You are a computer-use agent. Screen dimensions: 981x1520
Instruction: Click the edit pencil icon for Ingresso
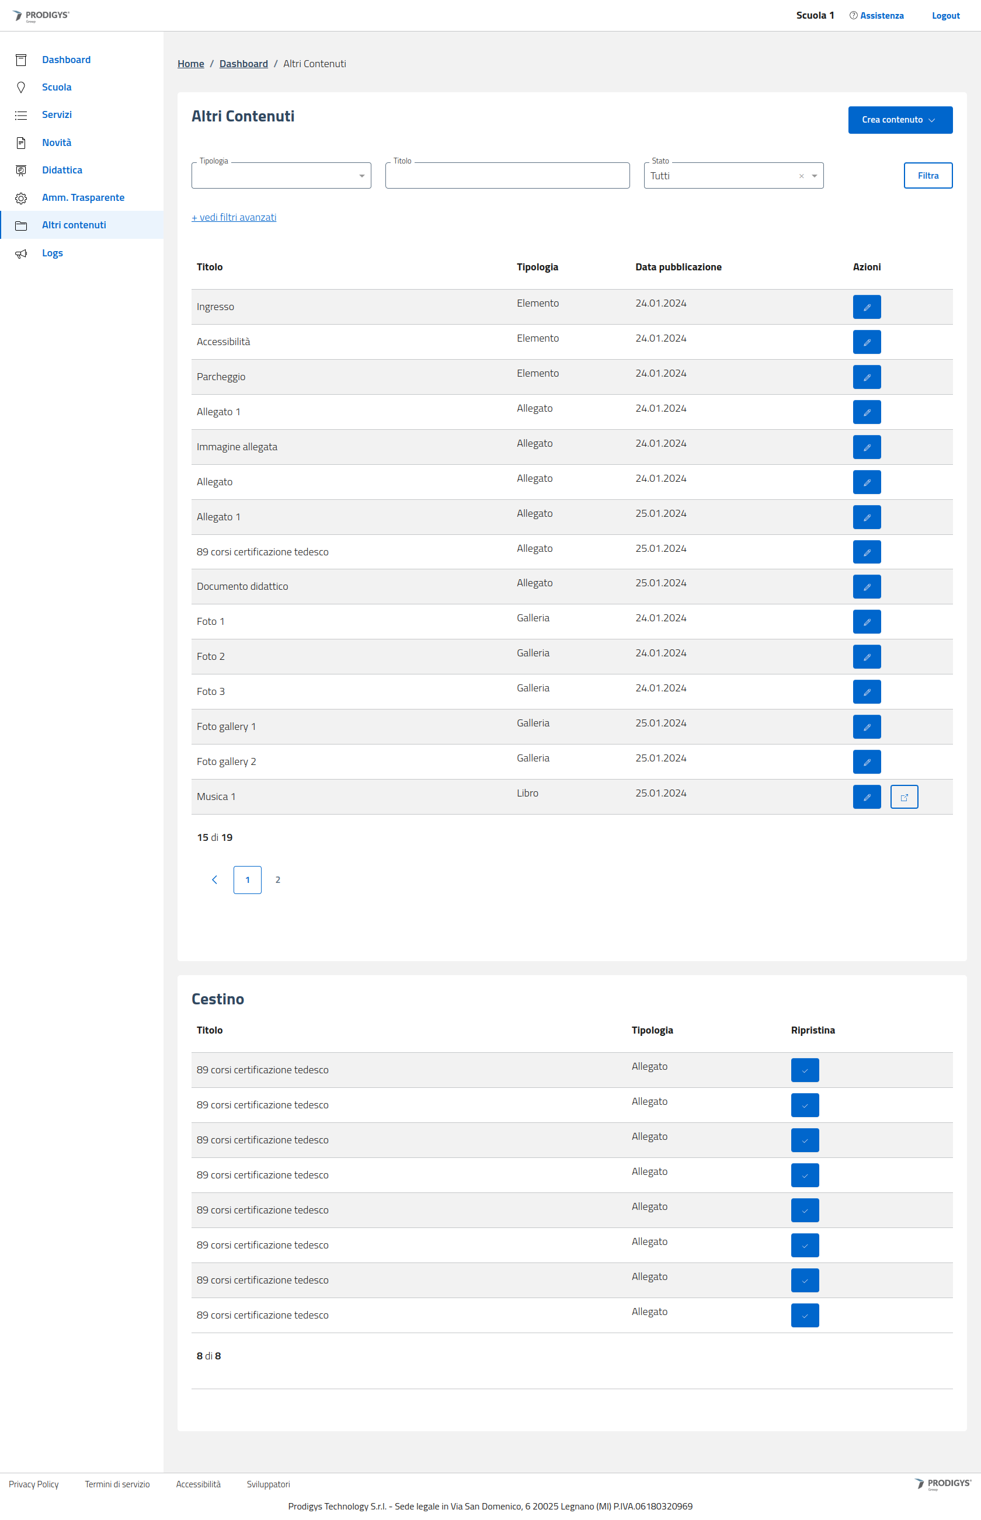pos(867,307)
